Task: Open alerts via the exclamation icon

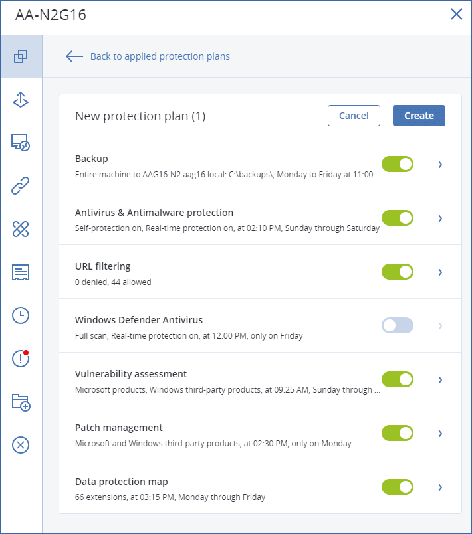Action: [21, 359]
